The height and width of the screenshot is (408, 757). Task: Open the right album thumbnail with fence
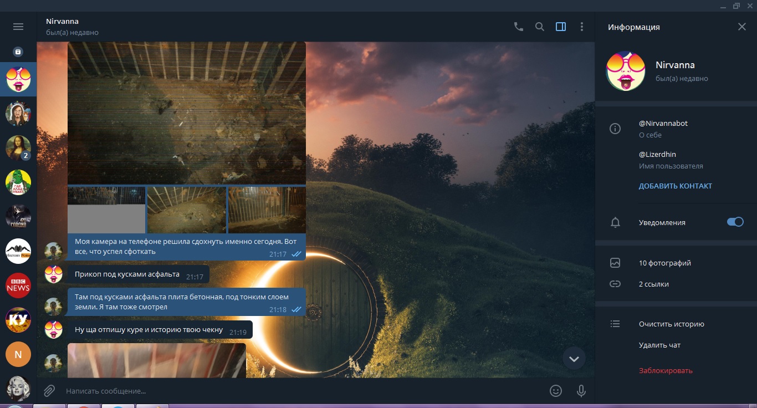267,210
